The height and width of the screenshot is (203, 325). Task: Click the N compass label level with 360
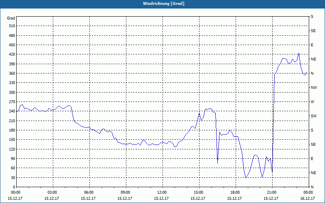[x=312, y=73]
